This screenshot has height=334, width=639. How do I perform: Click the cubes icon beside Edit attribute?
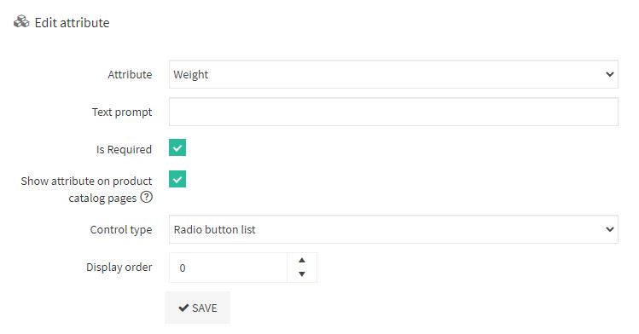[21, 22]
